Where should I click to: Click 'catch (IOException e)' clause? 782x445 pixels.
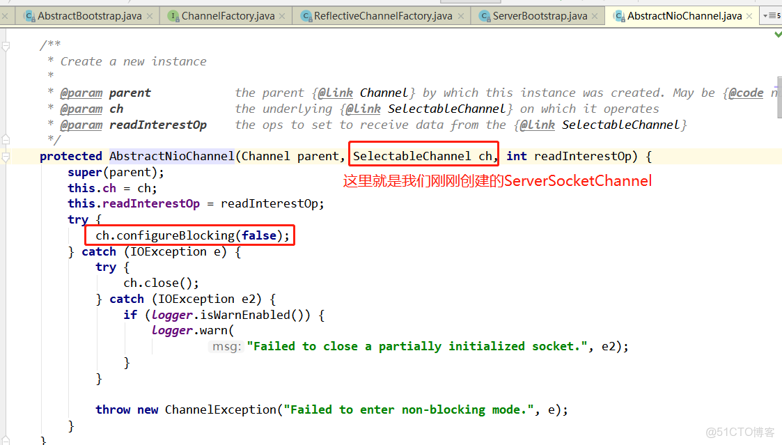(154, 252)
